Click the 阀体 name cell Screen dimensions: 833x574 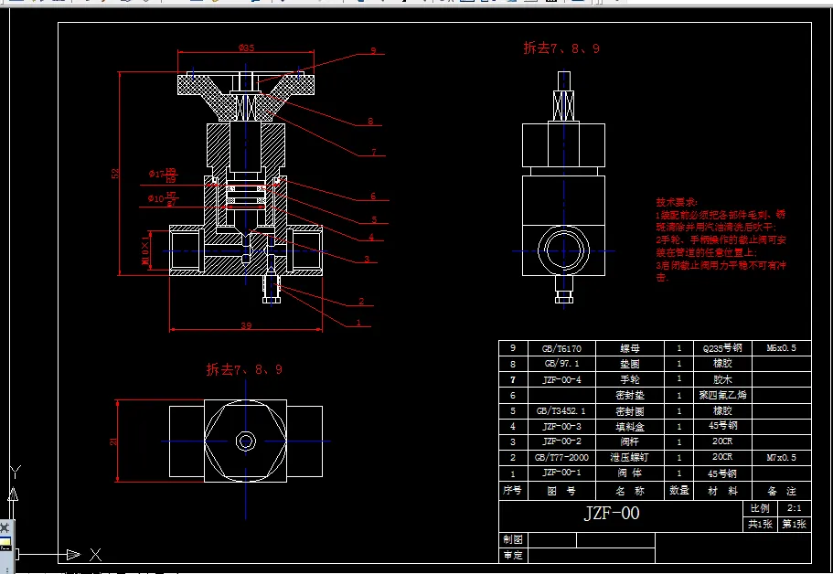630,473
